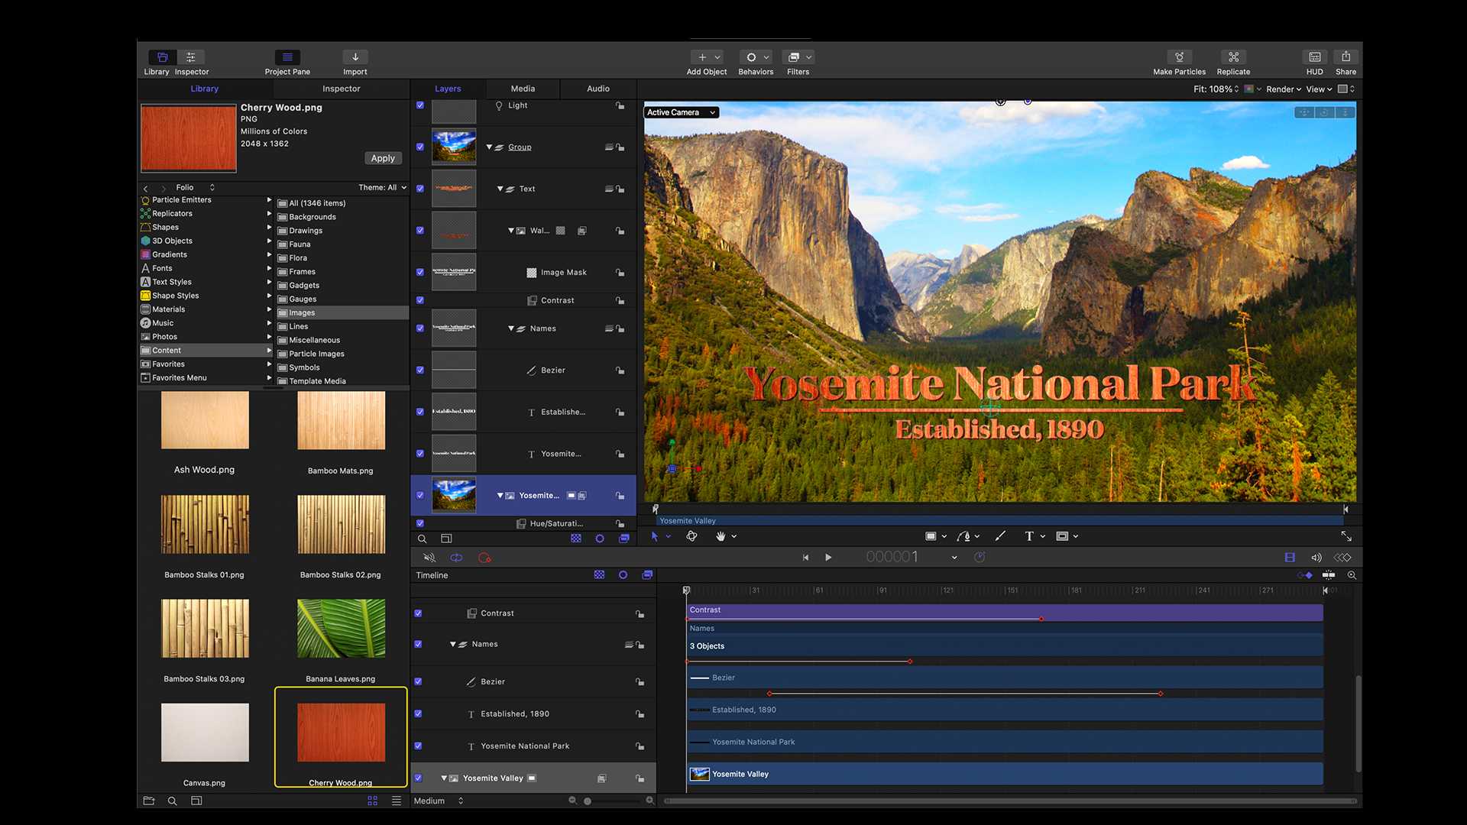Open the HUD panel icon
This screenshot has height=825, width=1467.
click(1314, 57)
